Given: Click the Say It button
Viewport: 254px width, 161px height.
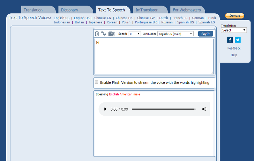Looking at the screenshot, I should [206, 34].
